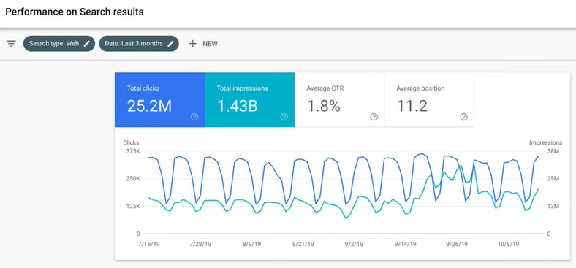This screenshot has width=576, height=268.
Task: Click the 1.8% CTR value
Action: click(323, 106)
